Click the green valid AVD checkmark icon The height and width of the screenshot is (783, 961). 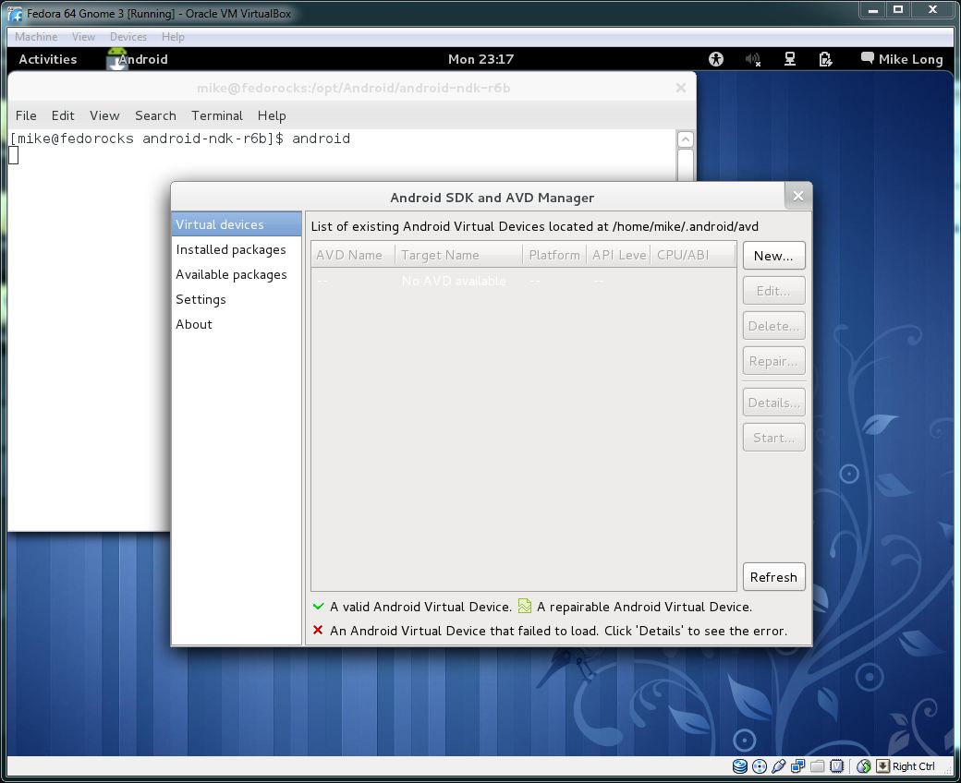tap(318, 607)
